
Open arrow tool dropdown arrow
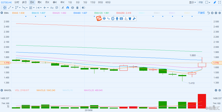tap(48, 8)
